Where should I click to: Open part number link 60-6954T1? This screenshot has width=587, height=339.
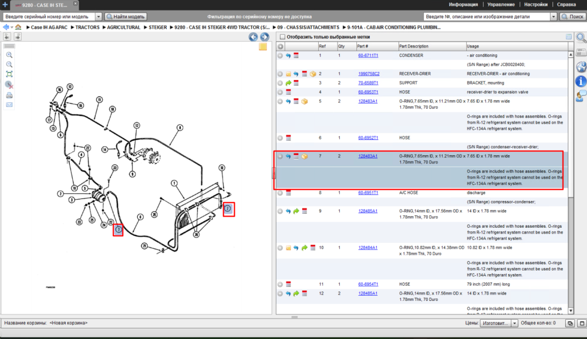pyautogui.click(x=368, y=285)
